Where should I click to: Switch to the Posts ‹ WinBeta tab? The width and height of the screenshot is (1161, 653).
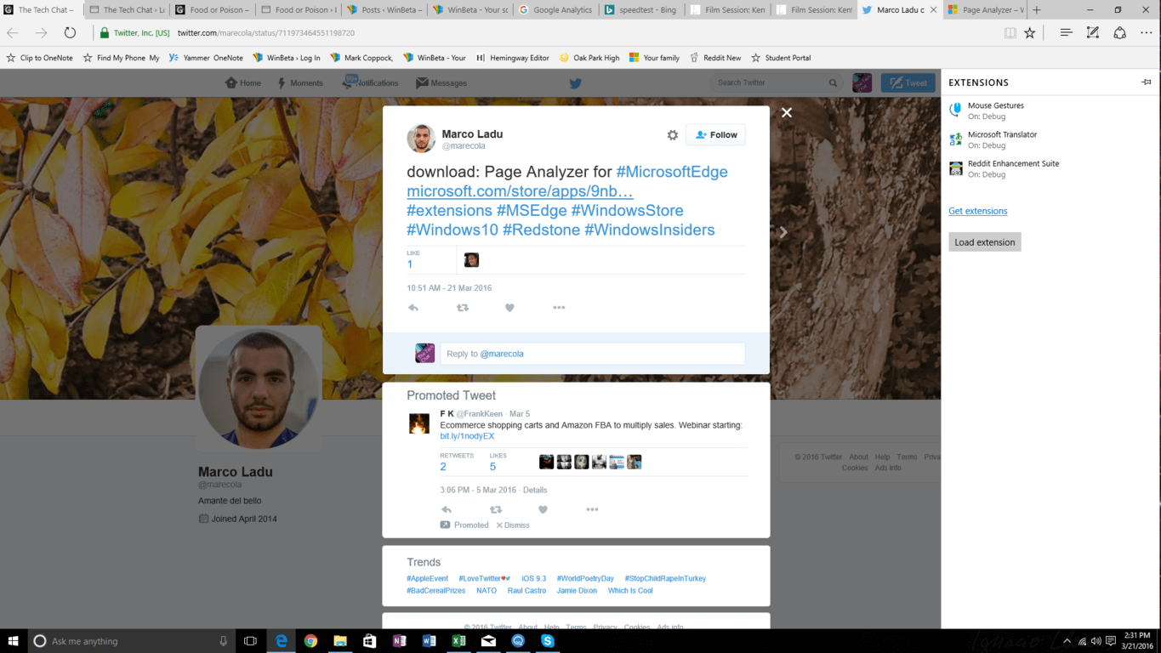tap(384, 10)
